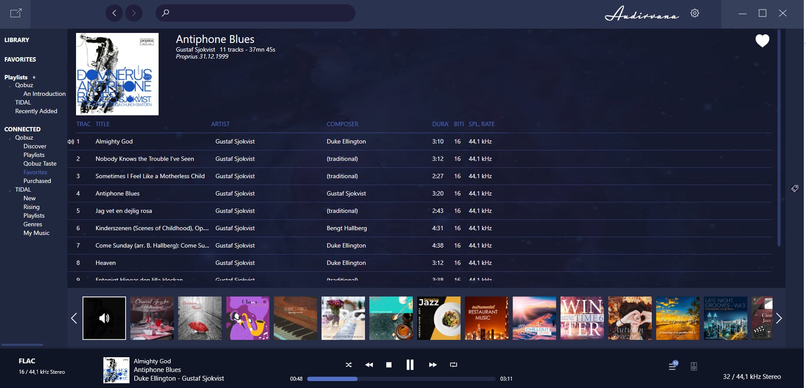Collapse the TIDAL tree under Connected
Image resolution: width=806 pixels, height=388 pixels.
(x=10, y=190)
